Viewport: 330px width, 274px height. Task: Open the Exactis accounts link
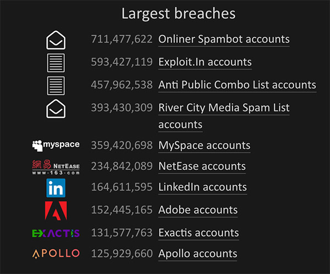[x=199, y=233]
